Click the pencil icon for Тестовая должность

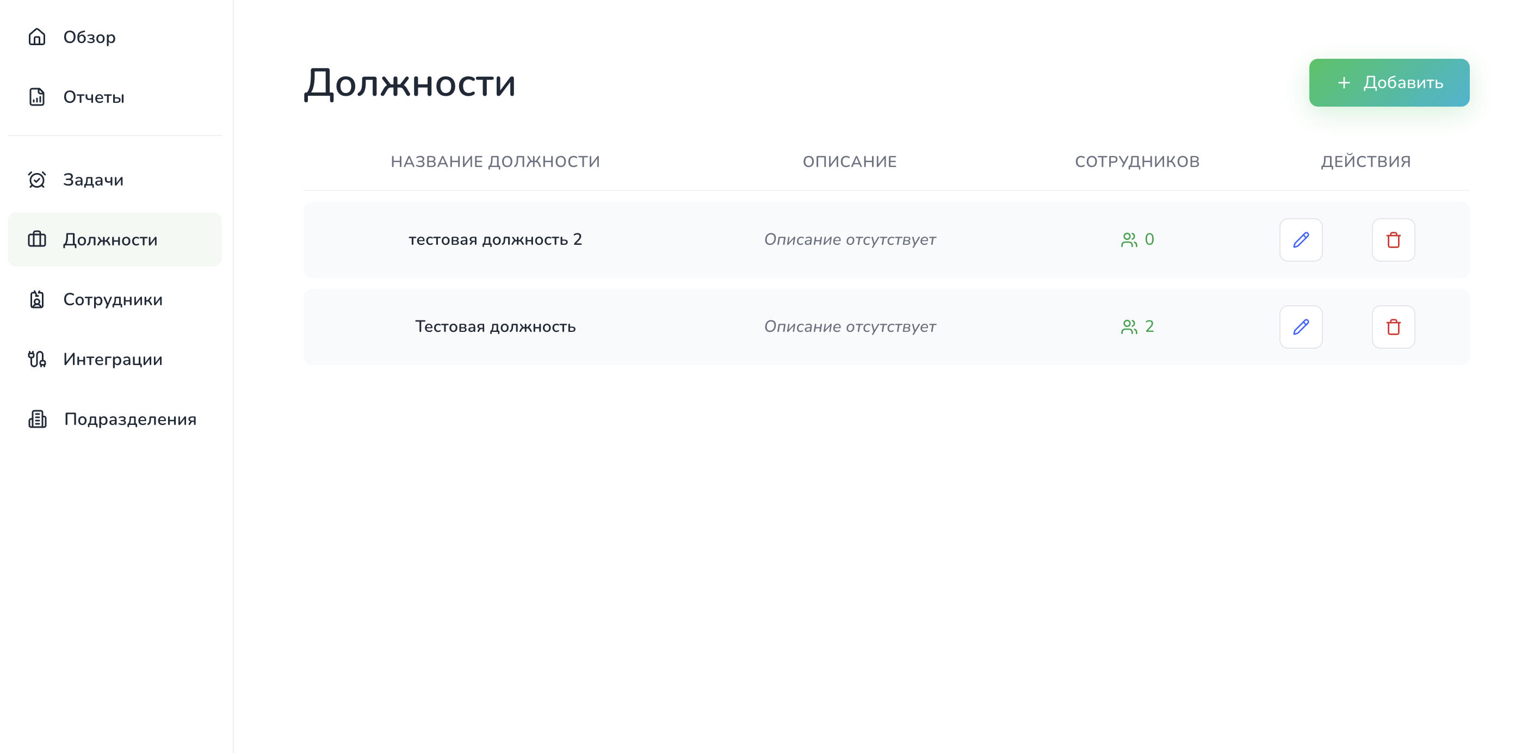click(1301, 326)
